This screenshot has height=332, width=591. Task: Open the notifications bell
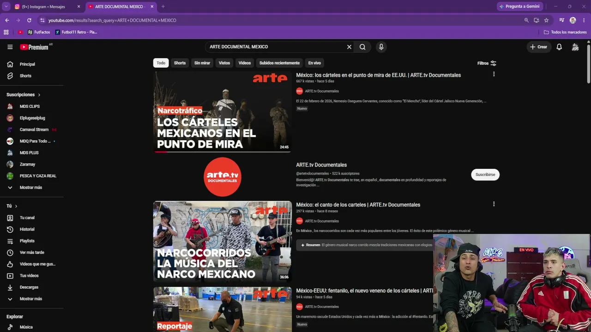pos(559,47)
